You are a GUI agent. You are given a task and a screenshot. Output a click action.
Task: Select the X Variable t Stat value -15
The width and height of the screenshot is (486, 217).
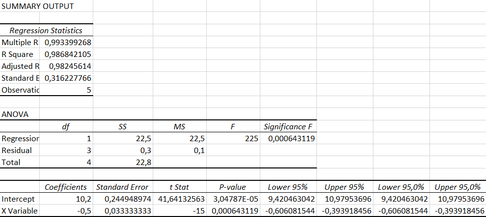tap(197, 211)
